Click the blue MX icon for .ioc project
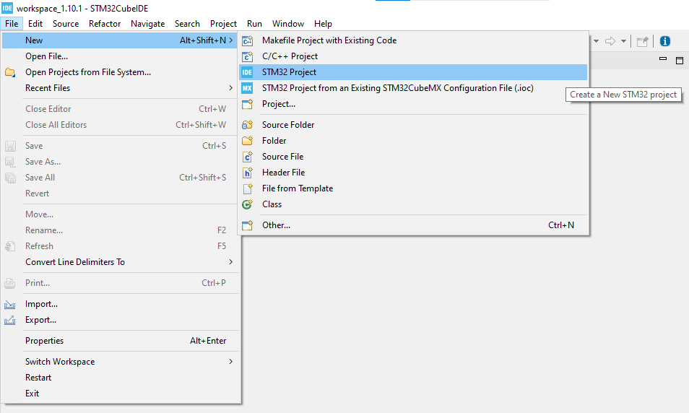 pos(248,88)
